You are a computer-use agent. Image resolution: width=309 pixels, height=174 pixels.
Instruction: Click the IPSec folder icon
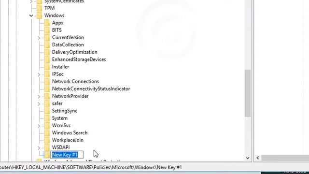(47, 74)
